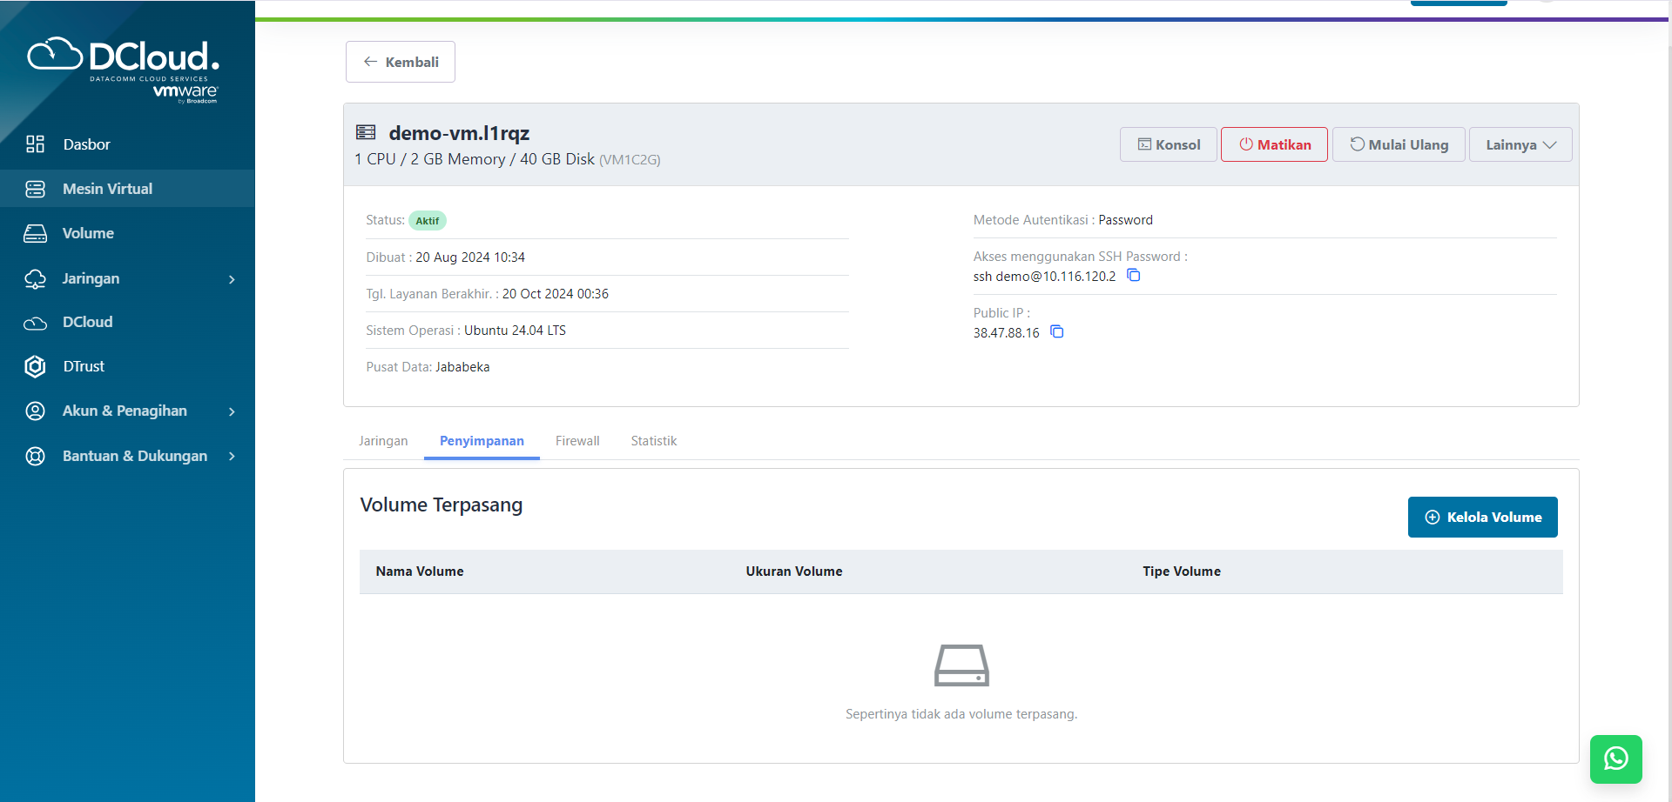The image size is (1672, 802).
Task: Switch to the Statistik tab
Action: point(653,441)
